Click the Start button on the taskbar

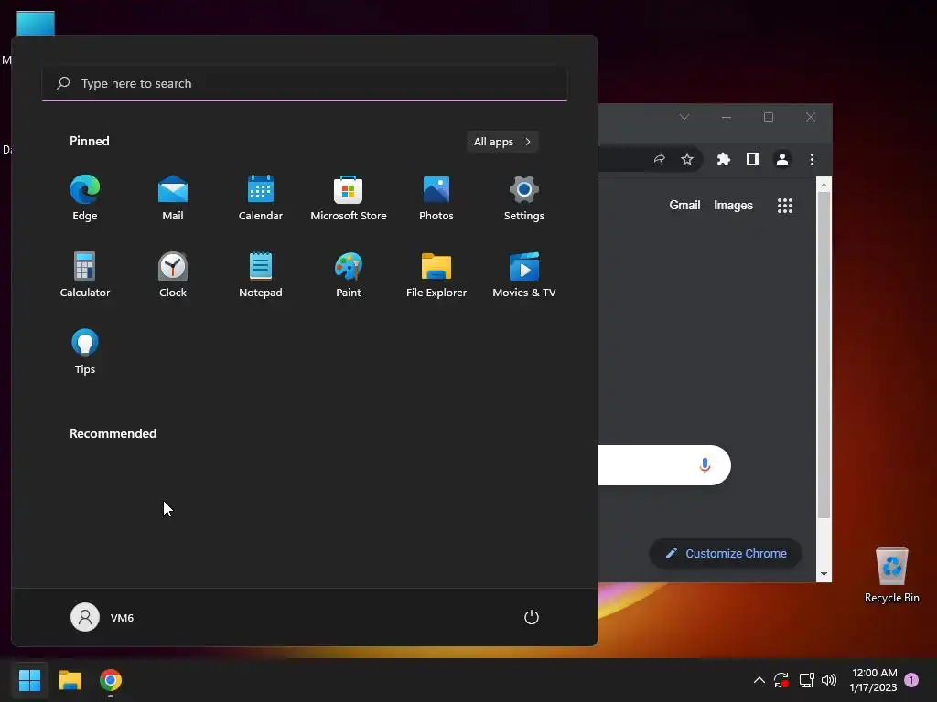pos(29,680)
